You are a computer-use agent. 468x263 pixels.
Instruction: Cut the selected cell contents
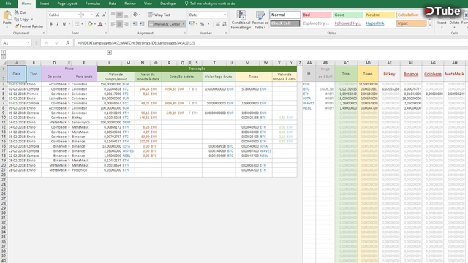pyautogui.click(x=20, y=12)
